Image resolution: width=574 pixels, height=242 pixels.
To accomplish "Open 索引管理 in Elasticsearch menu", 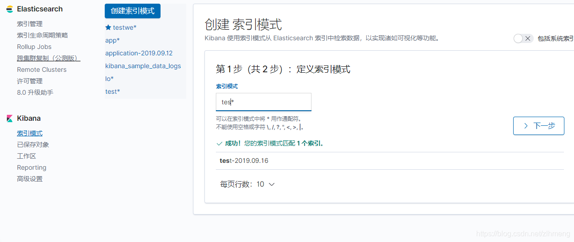I will (x=30, y=24).
